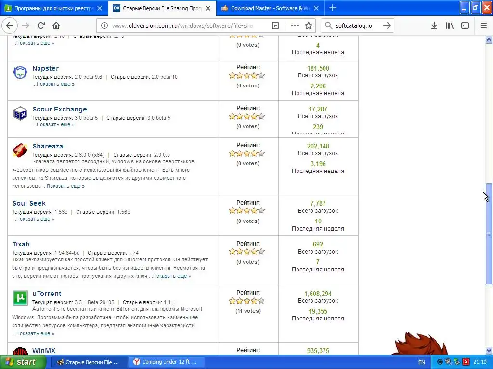Click the green uTorrent icon

[20, 298]
